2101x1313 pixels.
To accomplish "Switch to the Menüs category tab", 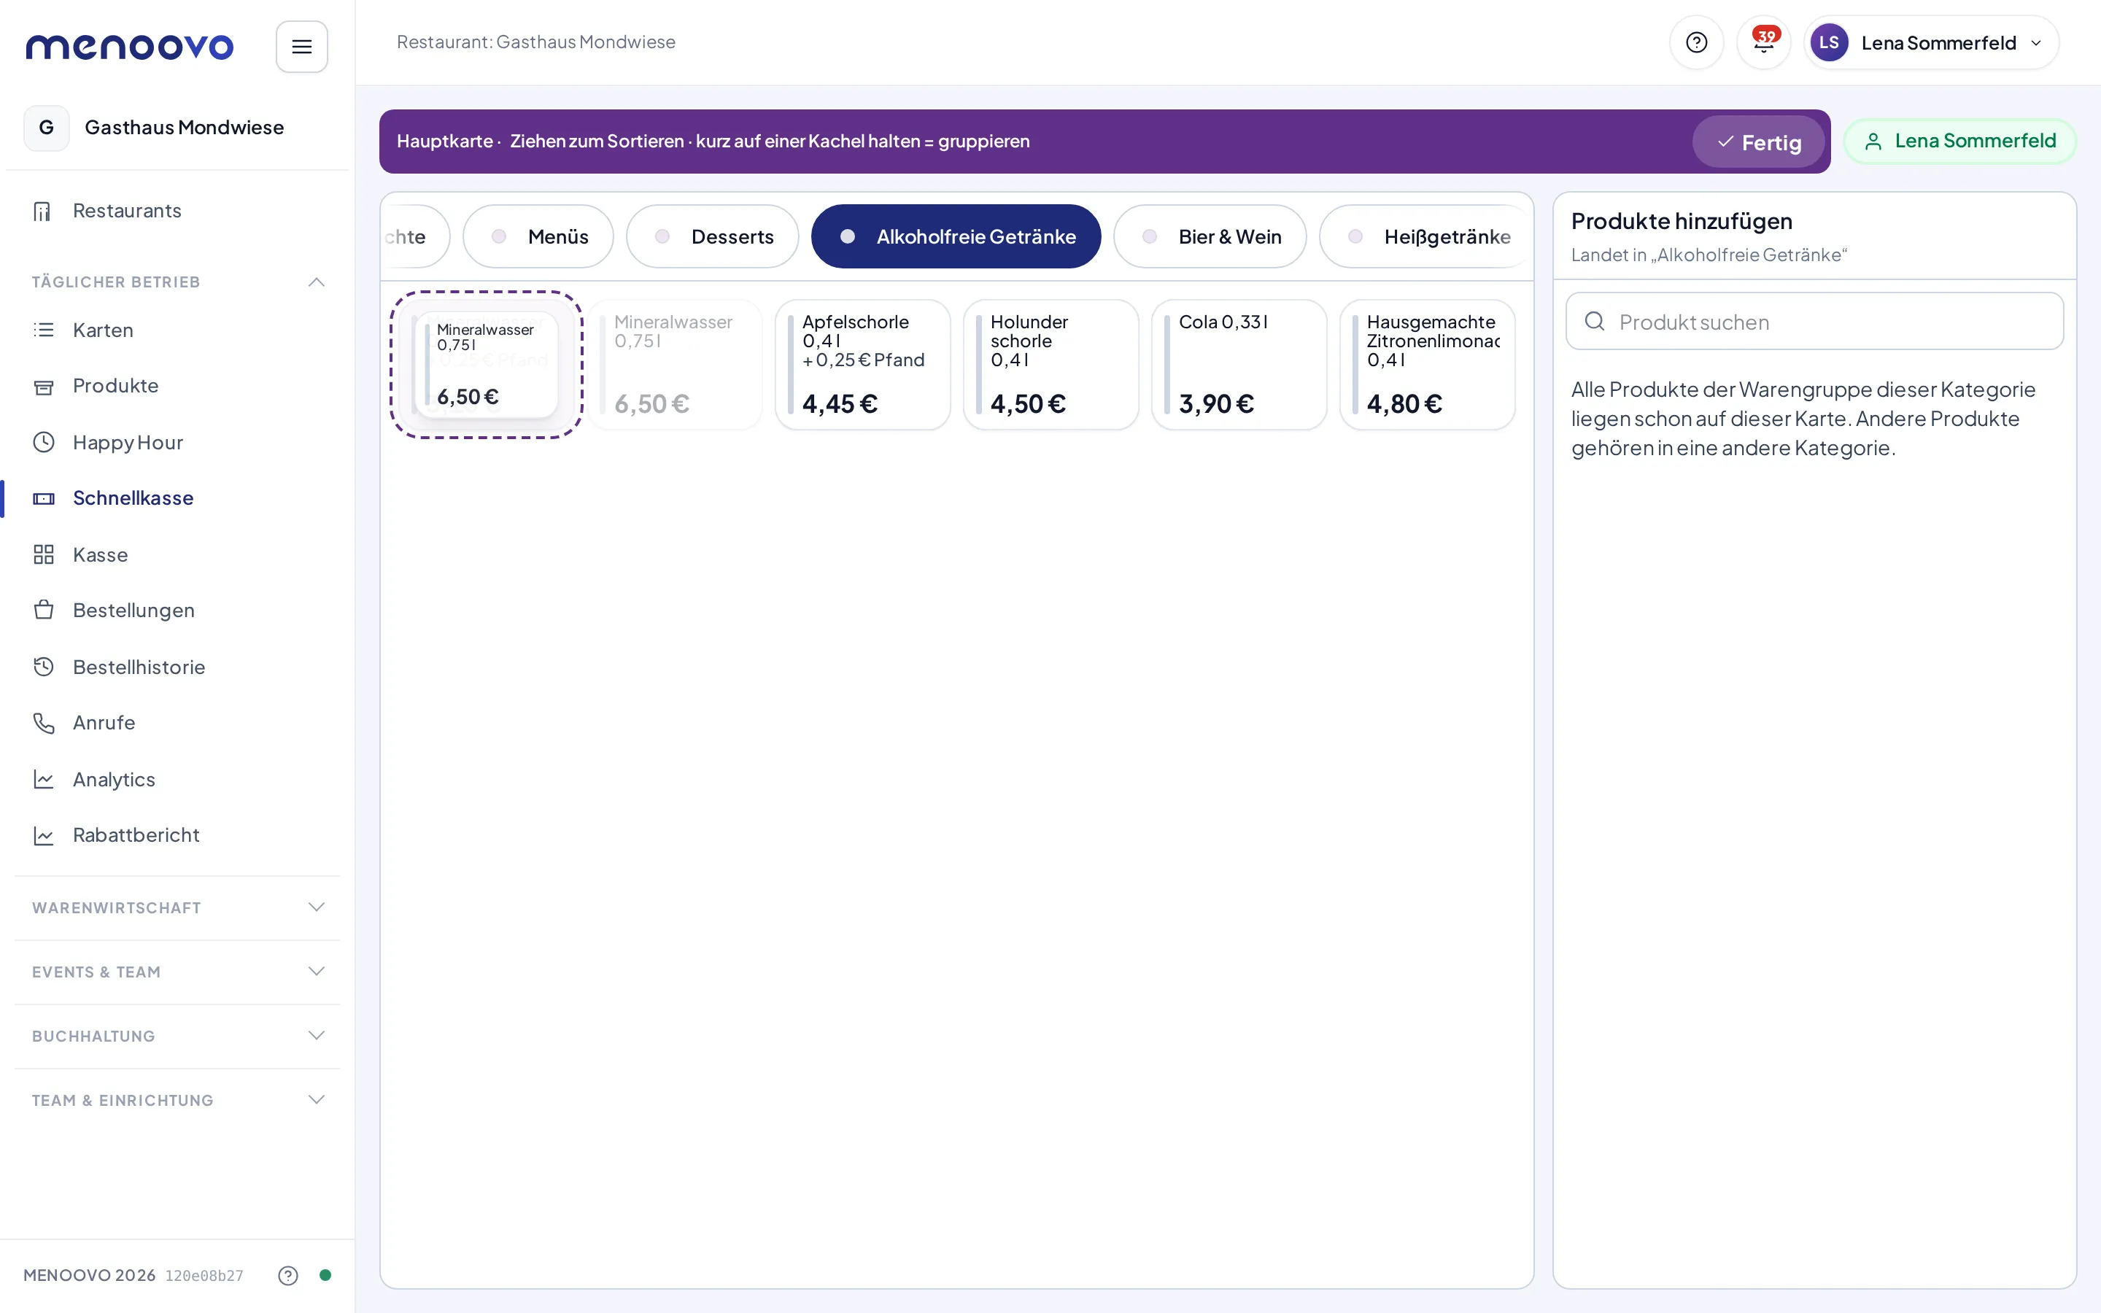I will [538, 236].
